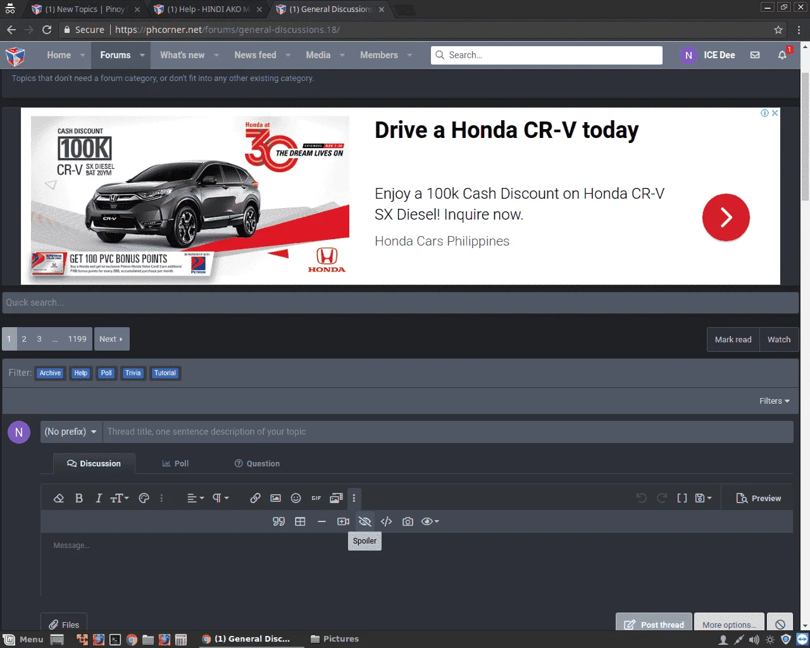Screen dimensions: 810x648
Task: Insert a horizontal line
Action: pos(321,521)
